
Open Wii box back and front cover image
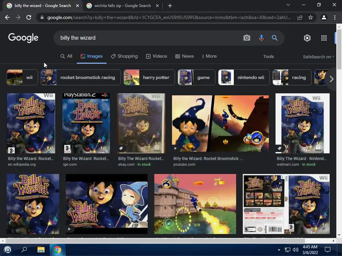click(x=286, y=204)
